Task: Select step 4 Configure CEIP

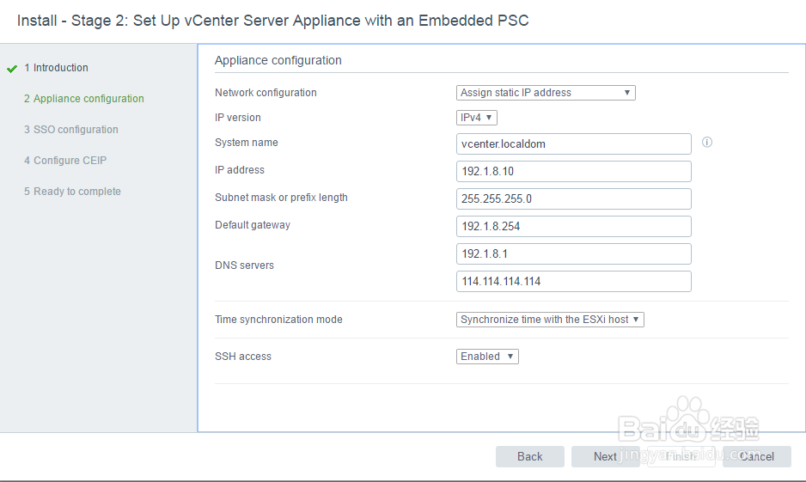Action: [65, 161]
